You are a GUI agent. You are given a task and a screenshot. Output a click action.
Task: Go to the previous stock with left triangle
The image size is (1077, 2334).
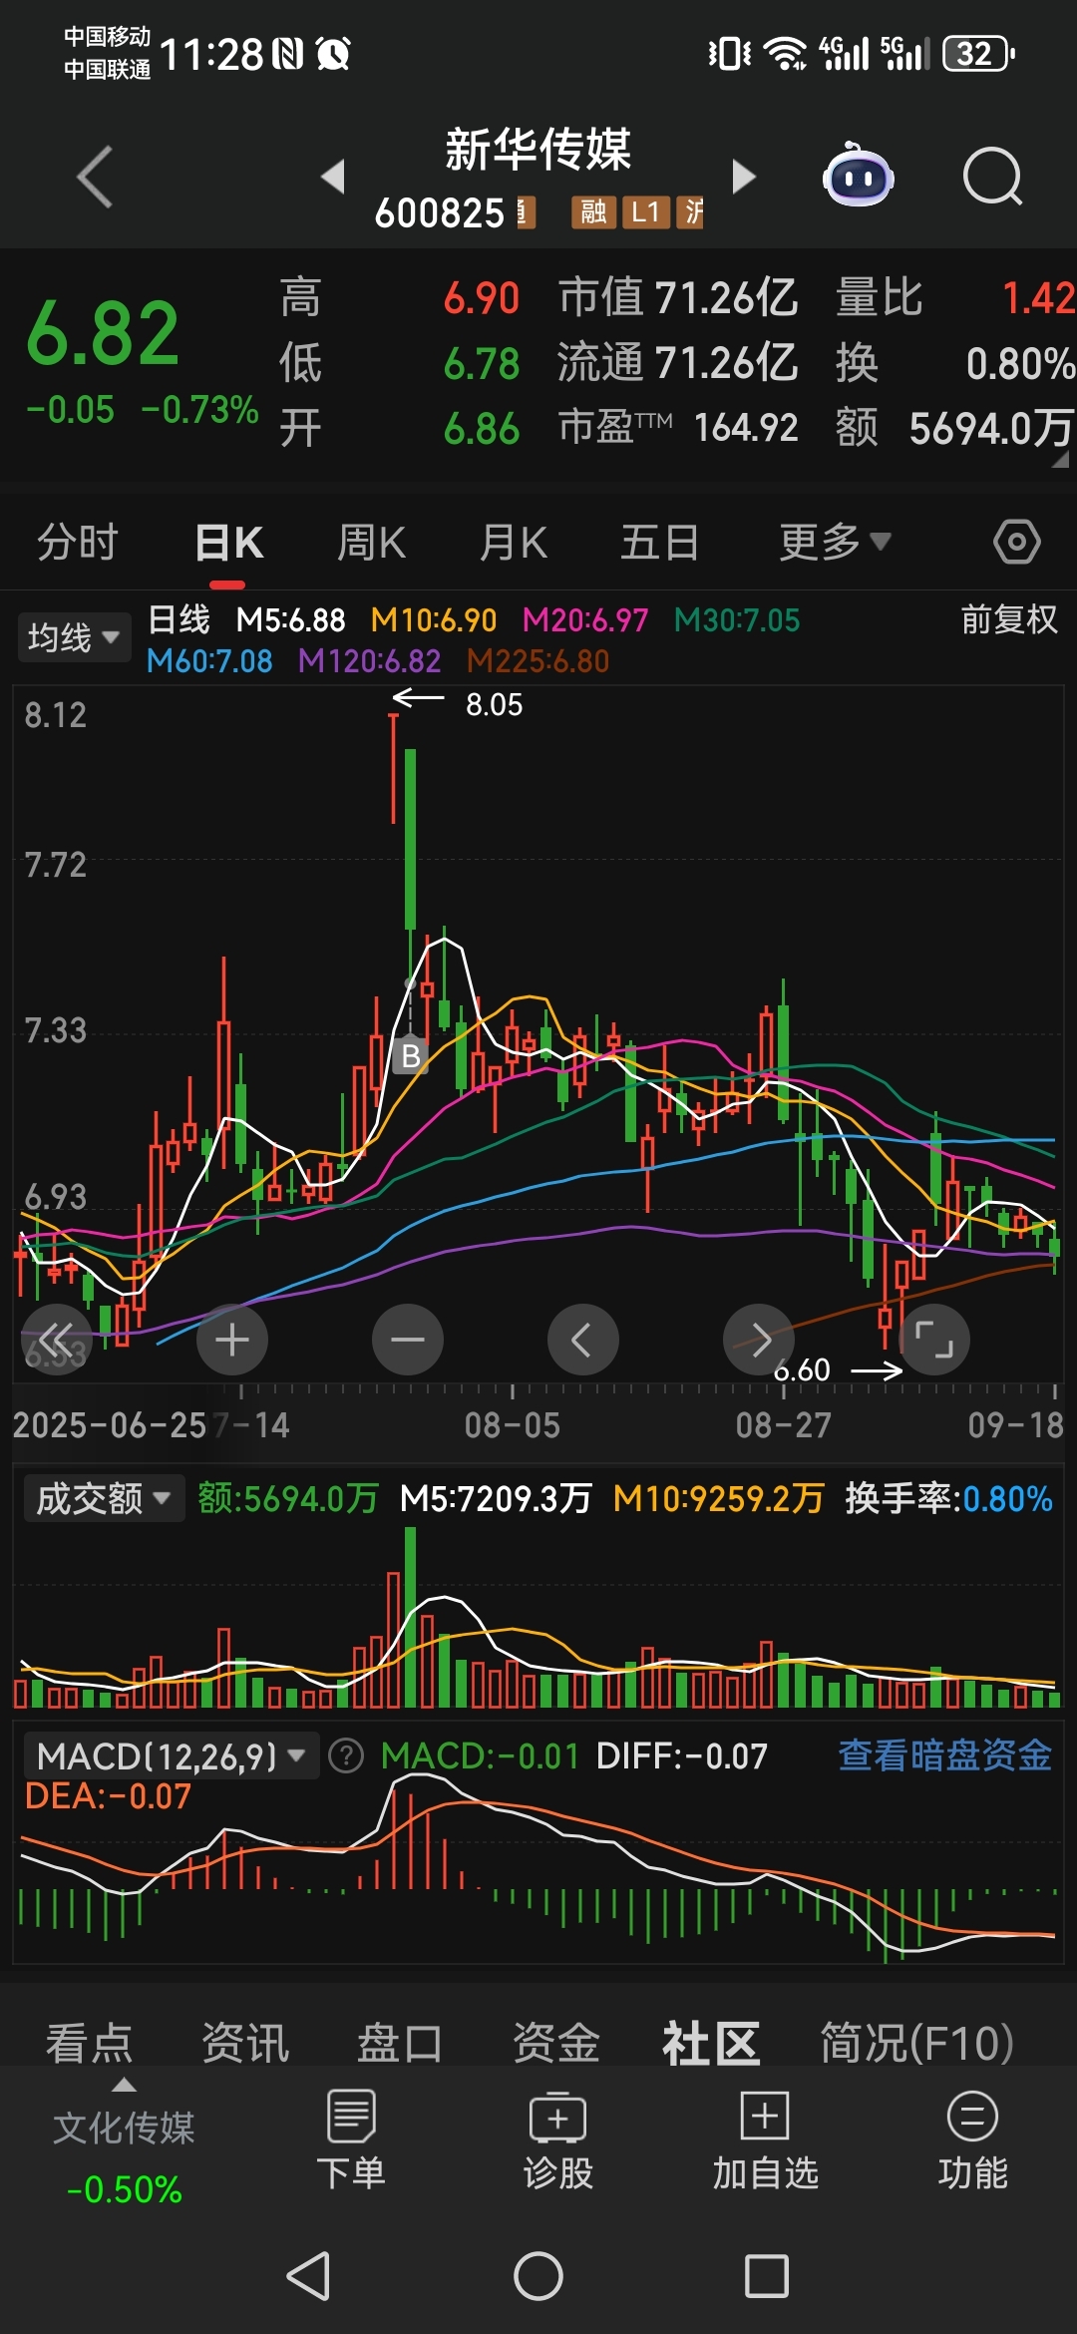coord(333,177)
